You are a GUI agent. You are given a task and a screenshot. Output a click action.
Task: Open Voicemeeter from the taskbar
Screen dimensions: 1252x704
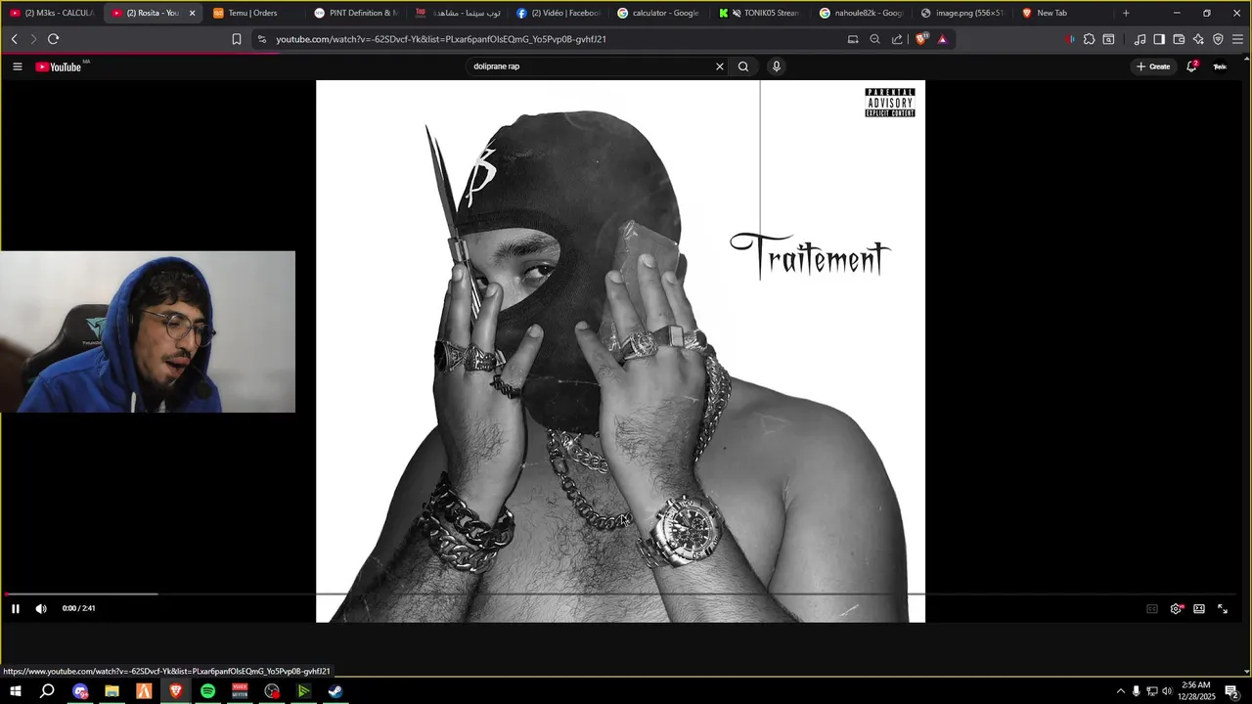point(240,691)
